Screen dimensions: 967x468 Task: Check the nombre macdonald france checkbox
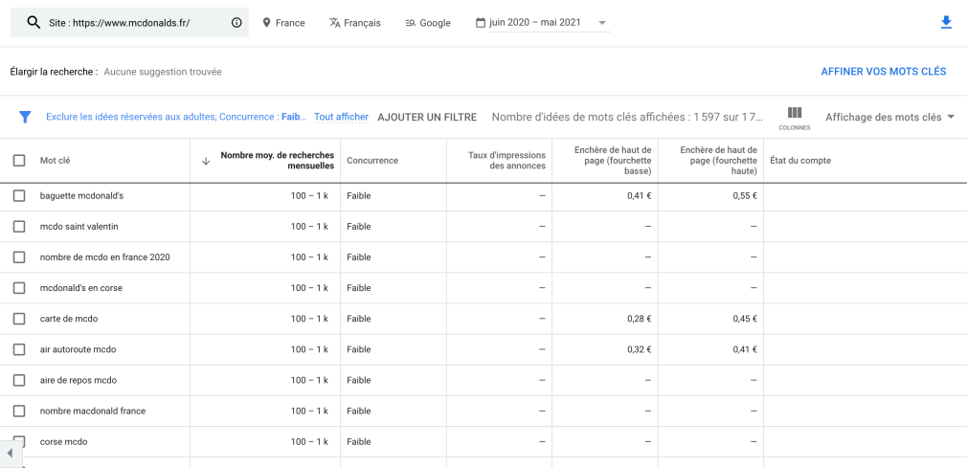coord(19,411)
